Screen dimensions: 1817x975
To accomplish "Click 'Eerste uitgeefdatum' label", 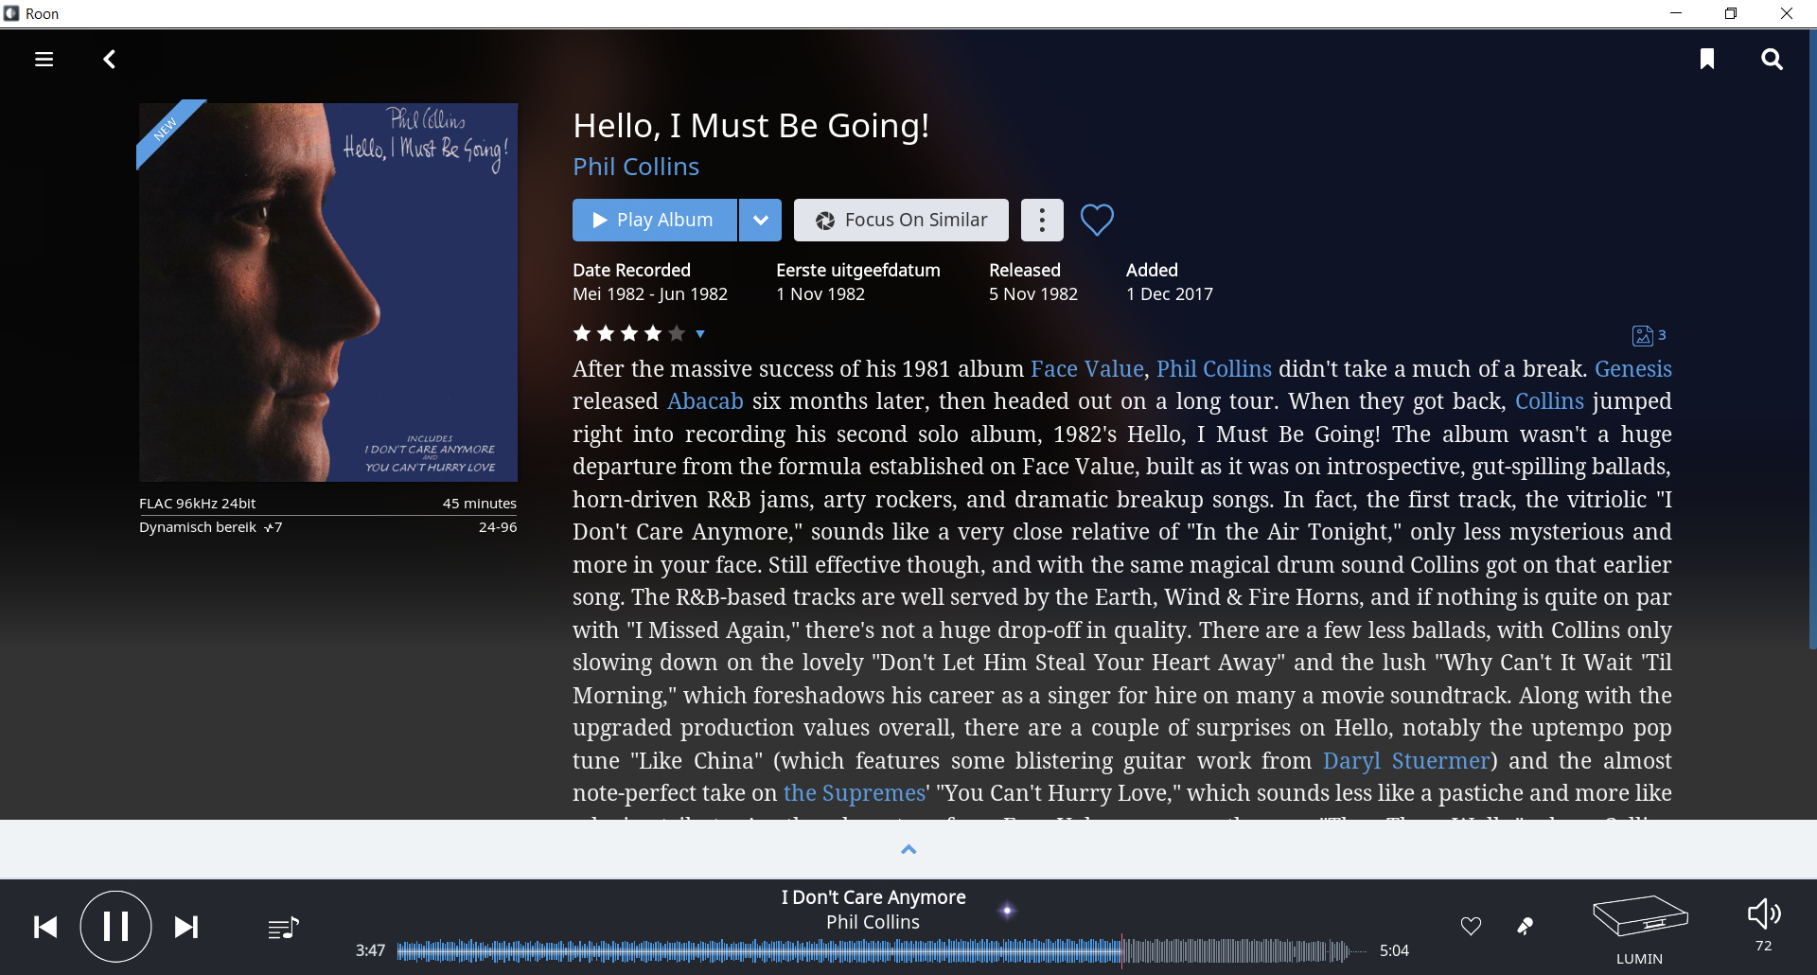I will [858, 271].
